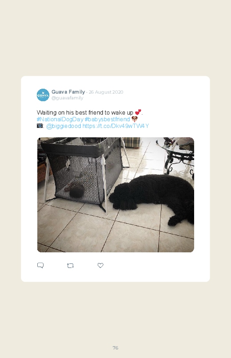The image size is (231, 358).
Task: Click the 26 August 2020 timestamp
Action: (x=106, y=92)
